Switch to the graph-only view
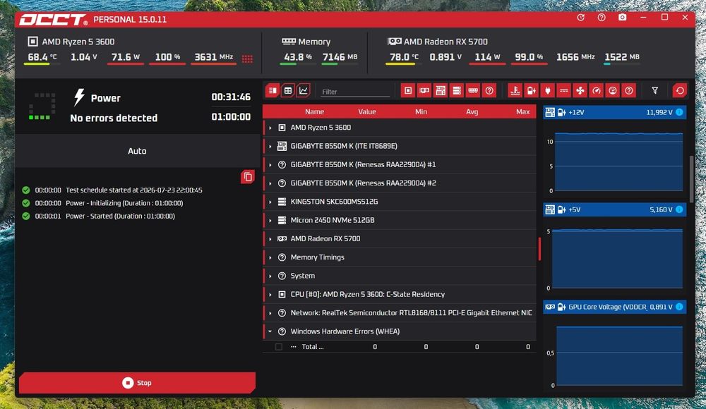Image resolution: width=706 pixels, height=409 pixels. 304,91
